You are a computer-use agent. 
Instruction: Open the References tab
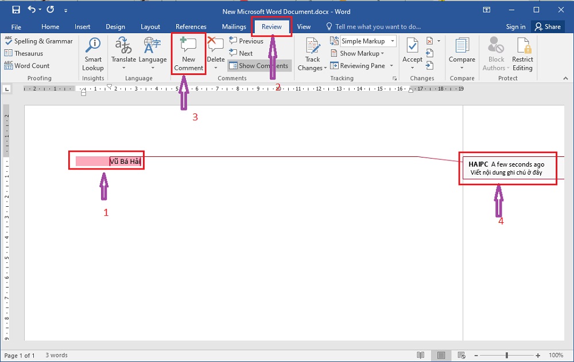point(191,27)
